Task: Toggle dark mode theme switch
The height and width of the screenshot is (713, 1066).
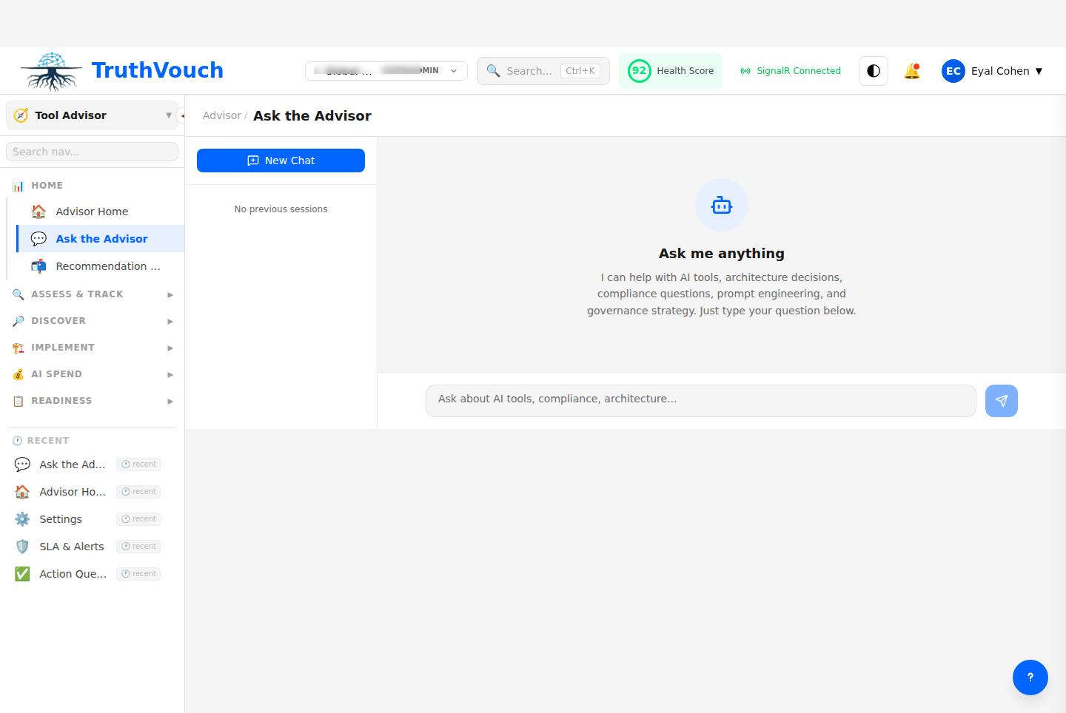Action: [x=874, y=71]
